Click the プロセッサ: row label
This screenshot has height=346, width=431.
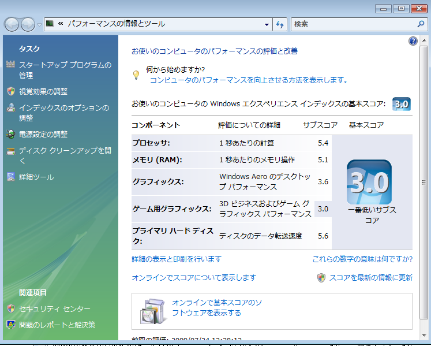[x=151, y=143]
